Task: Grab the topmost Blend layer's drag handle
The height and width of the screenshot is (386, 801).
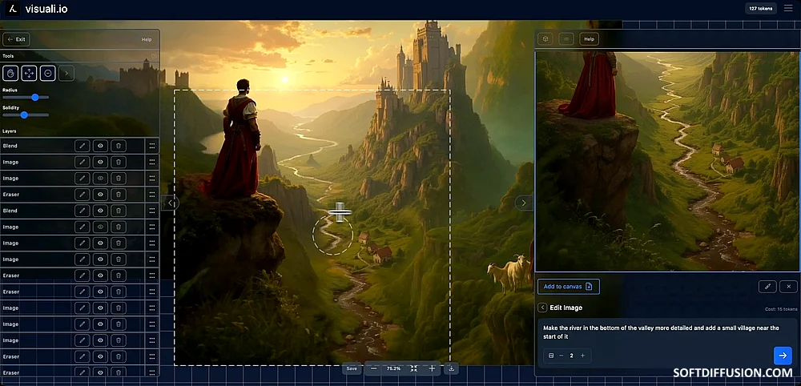Action: point(151,146)
